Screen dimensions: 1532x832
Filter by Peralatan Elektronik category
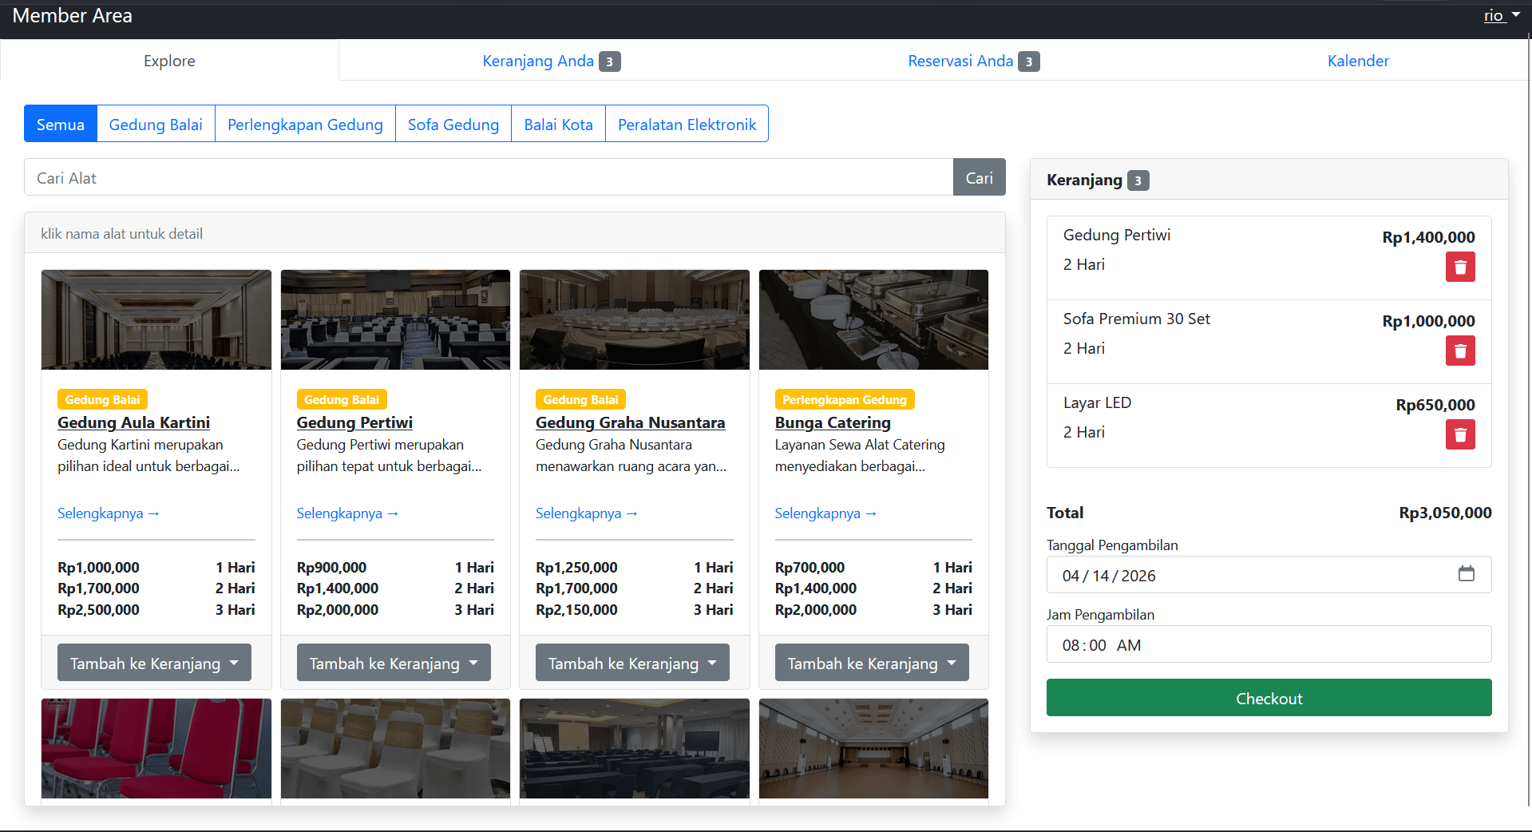point(687,124)
